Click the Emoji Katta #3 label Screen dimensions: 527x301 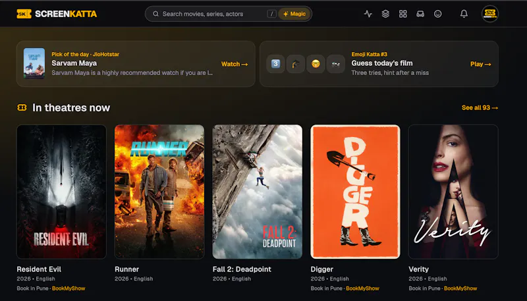(370, 54)
